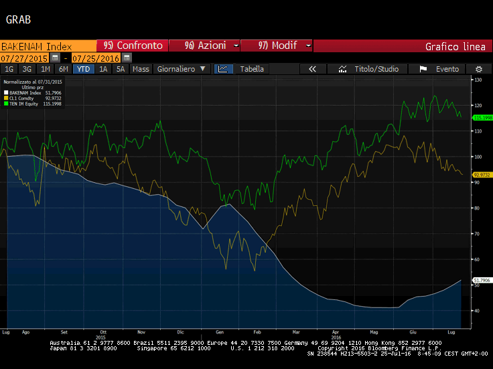
Task: Select the 5A time range
Action: tap(121, 69)
